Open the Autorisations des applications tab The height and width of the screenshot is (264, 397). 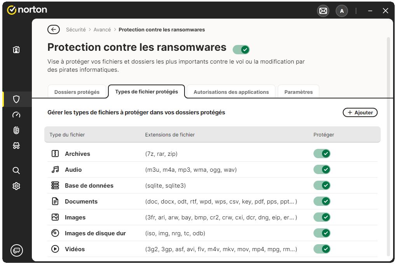pyautogui.click(x=231, y=92)
